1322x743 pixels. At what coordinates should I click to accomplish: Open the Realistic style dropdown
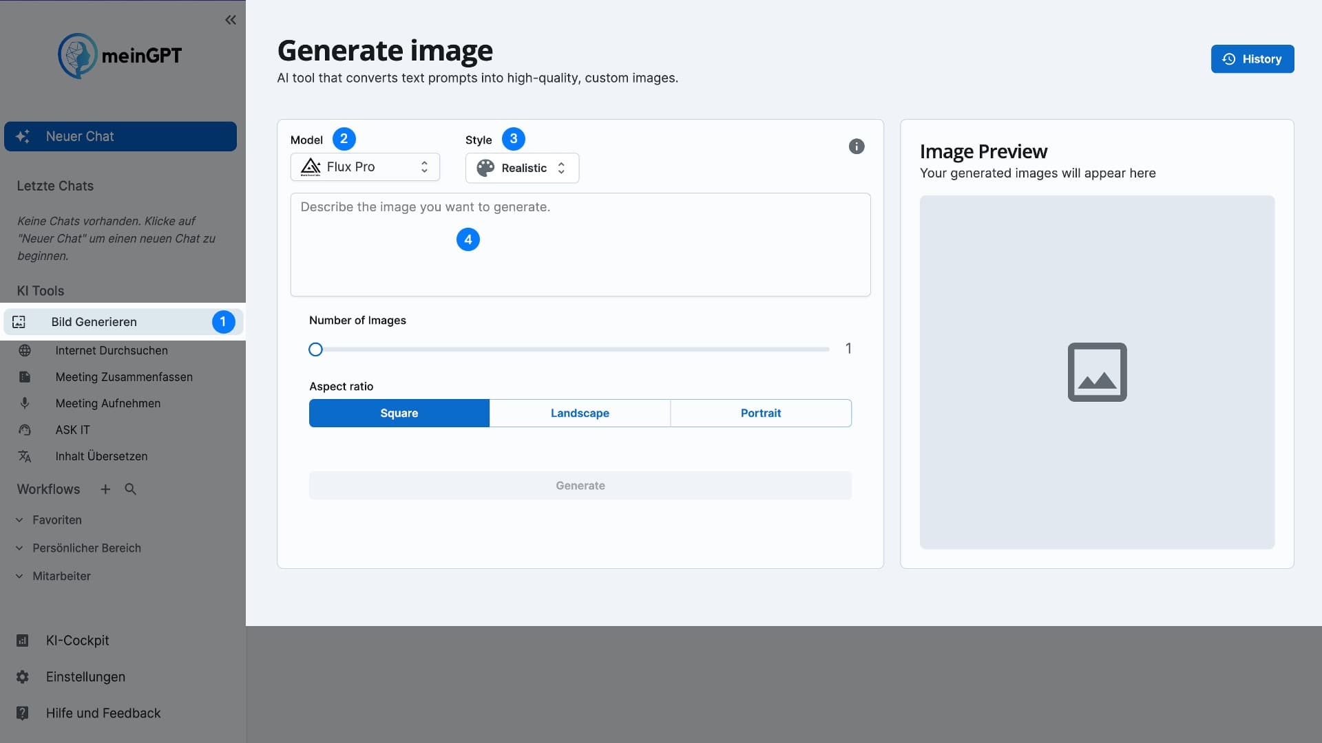click(x=522, y=169)
